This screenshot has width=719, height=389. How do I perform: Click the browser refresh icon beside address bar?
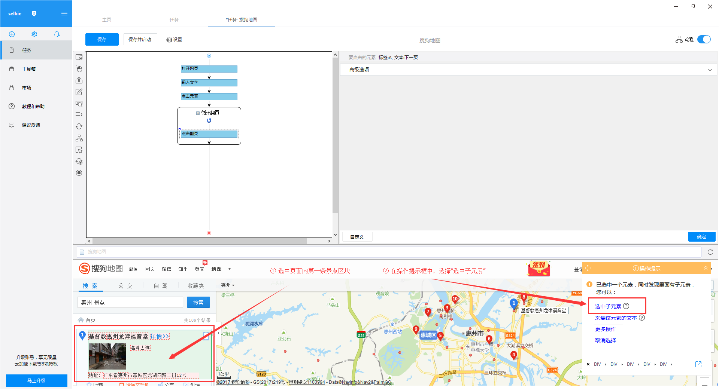(710, 252)
